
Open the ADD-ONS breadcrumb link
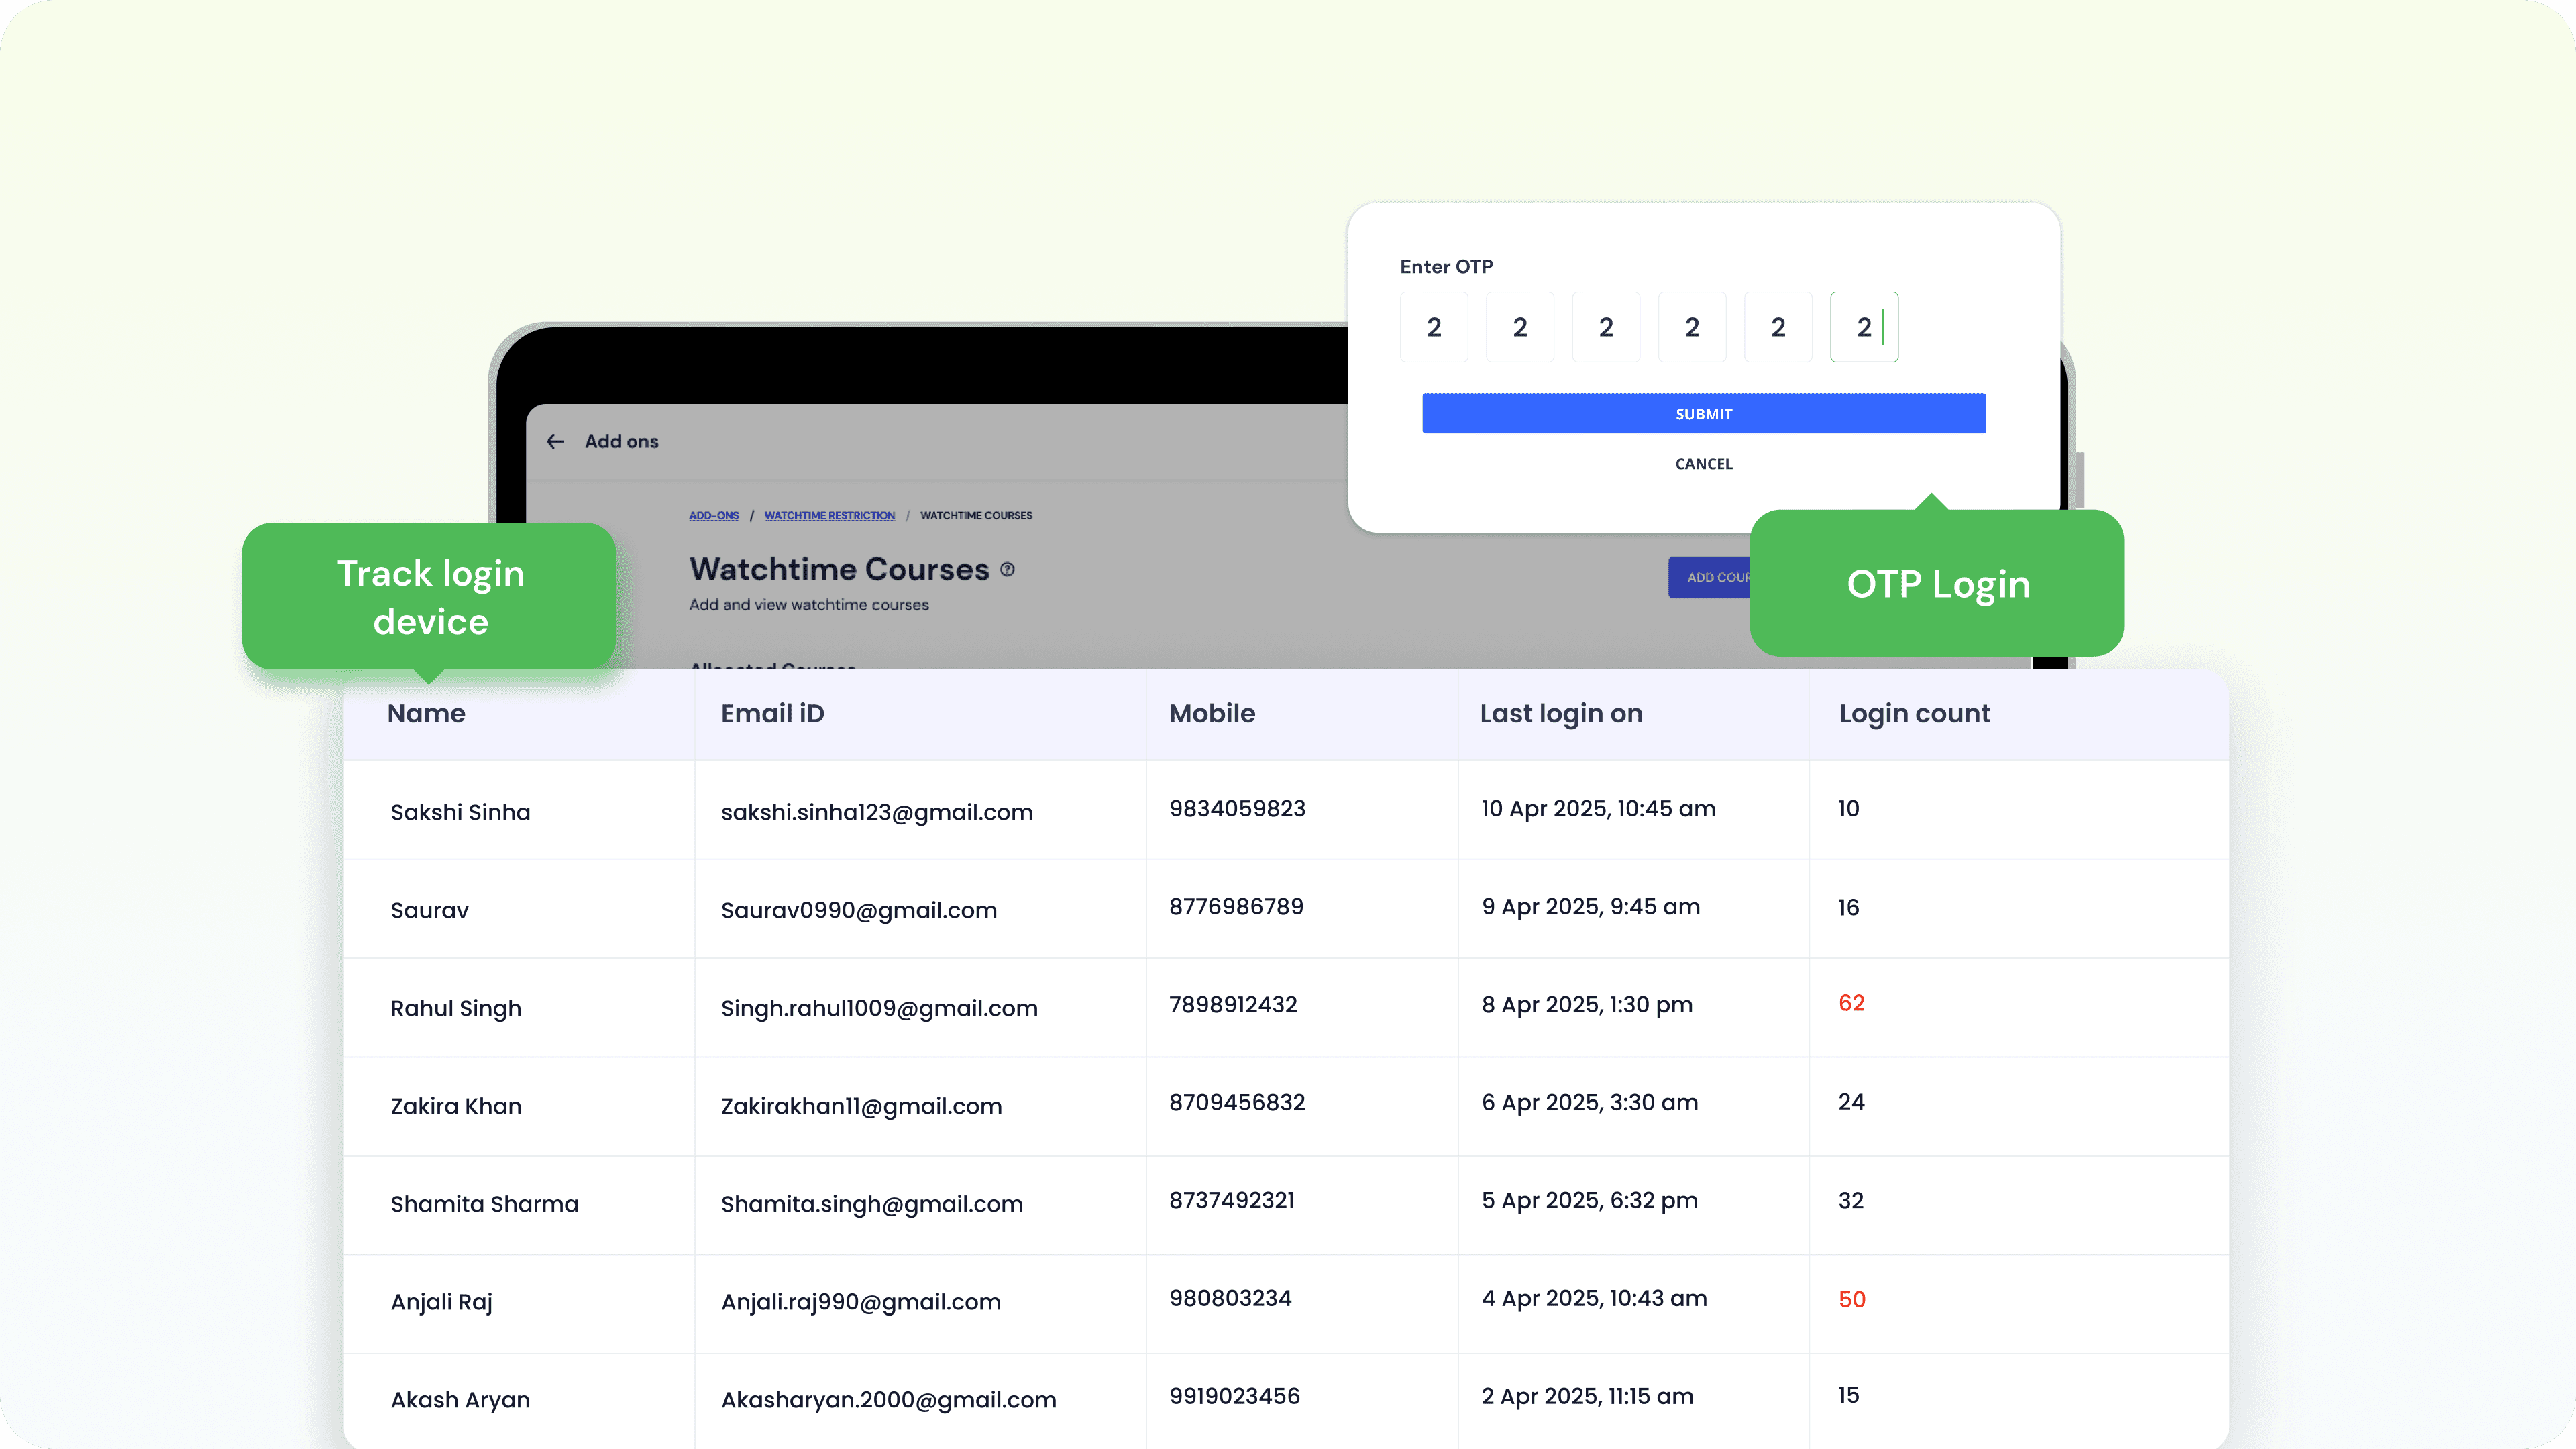[713, 516]
